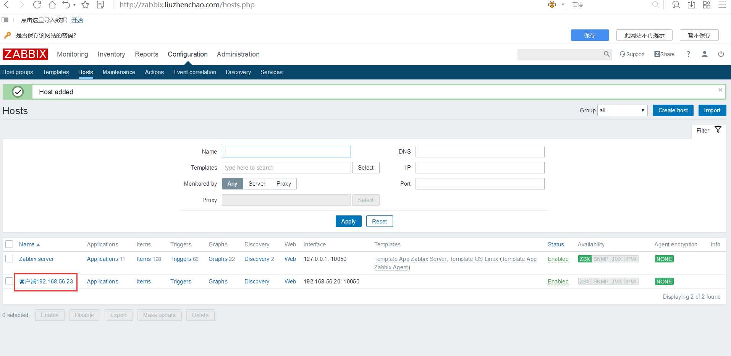The height and width of the screenshot is (356, 731).
Task: Open Discovery configuration tab
Action: (x=238, y=72)
